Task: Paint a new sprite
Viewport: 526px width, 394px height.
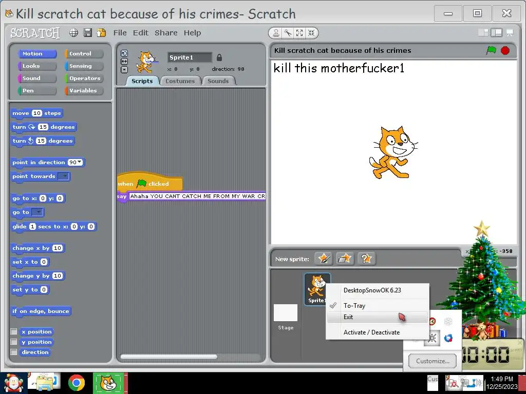Action: point(324,259)
